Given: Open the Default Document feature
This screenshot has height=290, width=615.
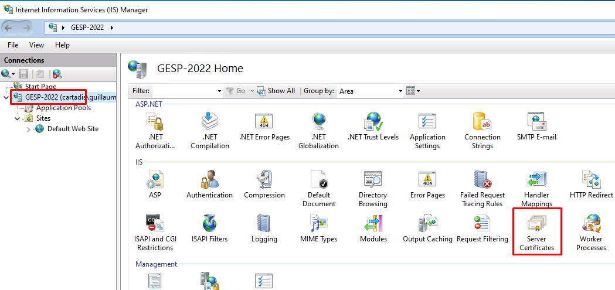Looking at the screenshot, I should pos(319,189).
